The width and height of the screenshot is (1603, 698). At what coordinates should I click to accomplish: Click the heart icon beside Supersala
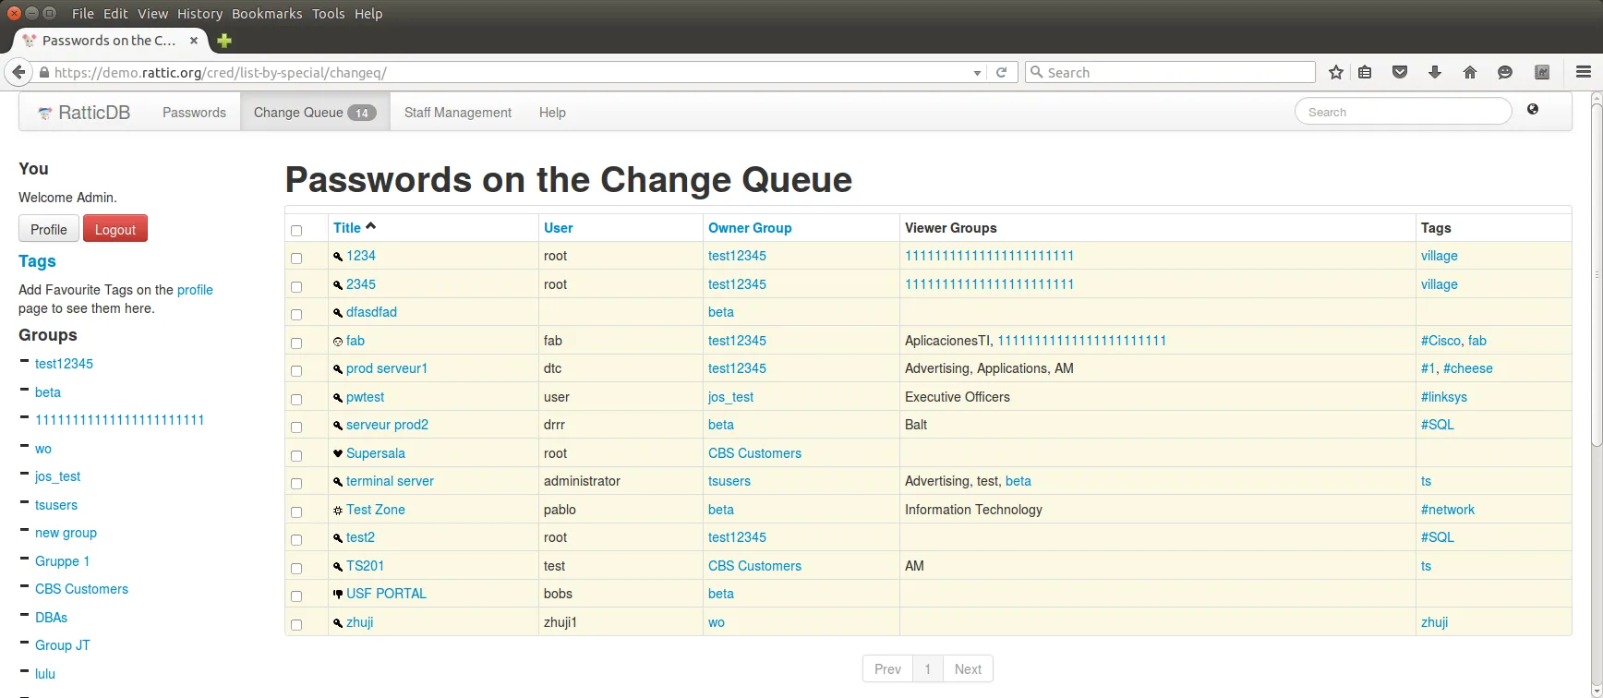(338, 453)
